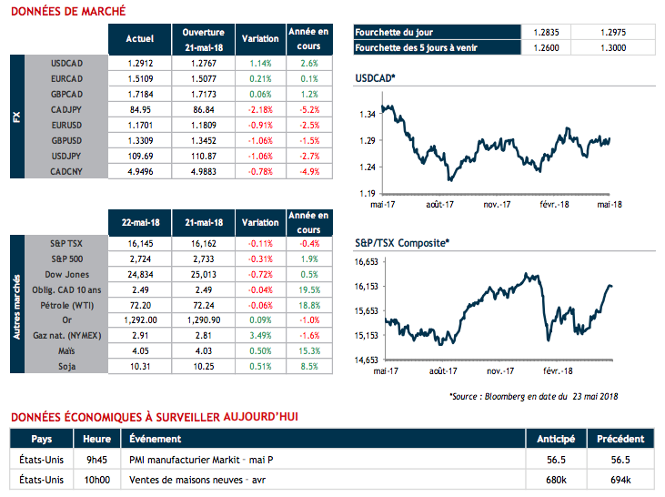This screenshot has width=665, height=497.
Task: Select the Dow Jones value 24,834
Action: 138,274
